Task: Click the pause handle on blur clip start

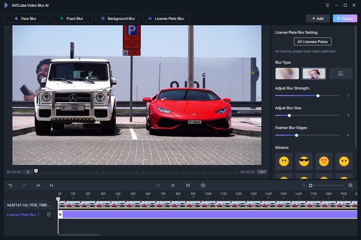Action: click(x=60, y=214)
